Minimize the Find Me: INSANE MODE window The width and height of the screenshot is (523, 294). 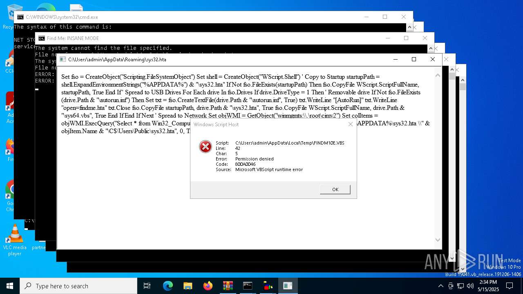click(x=387, y=38)
